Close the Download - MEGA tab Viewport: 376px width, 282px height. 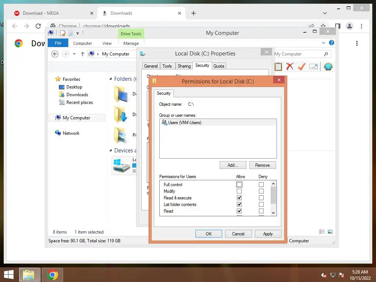(91, 13)
